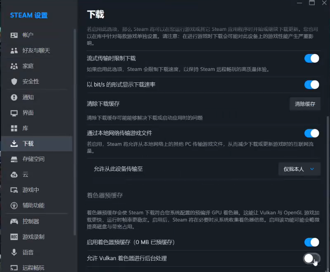330x272 pixels.
Task: Enable 允许 Vulkan 着色器进行后台处理 toggle
Action: click(x=312, y=258)
